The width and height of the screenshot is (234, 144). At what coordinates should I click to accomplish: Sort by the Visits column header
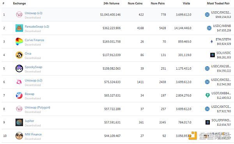point(186,3)
